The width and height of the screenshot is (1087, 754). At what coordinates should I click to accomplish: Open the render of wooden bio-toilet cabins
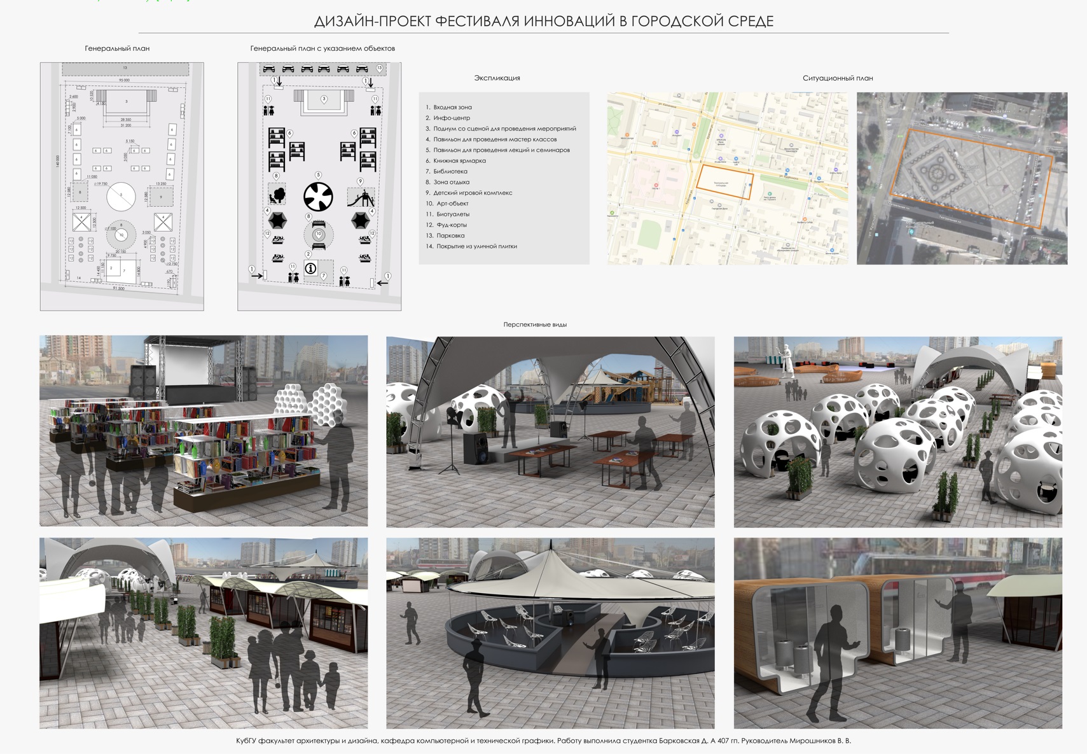(898, 633)
